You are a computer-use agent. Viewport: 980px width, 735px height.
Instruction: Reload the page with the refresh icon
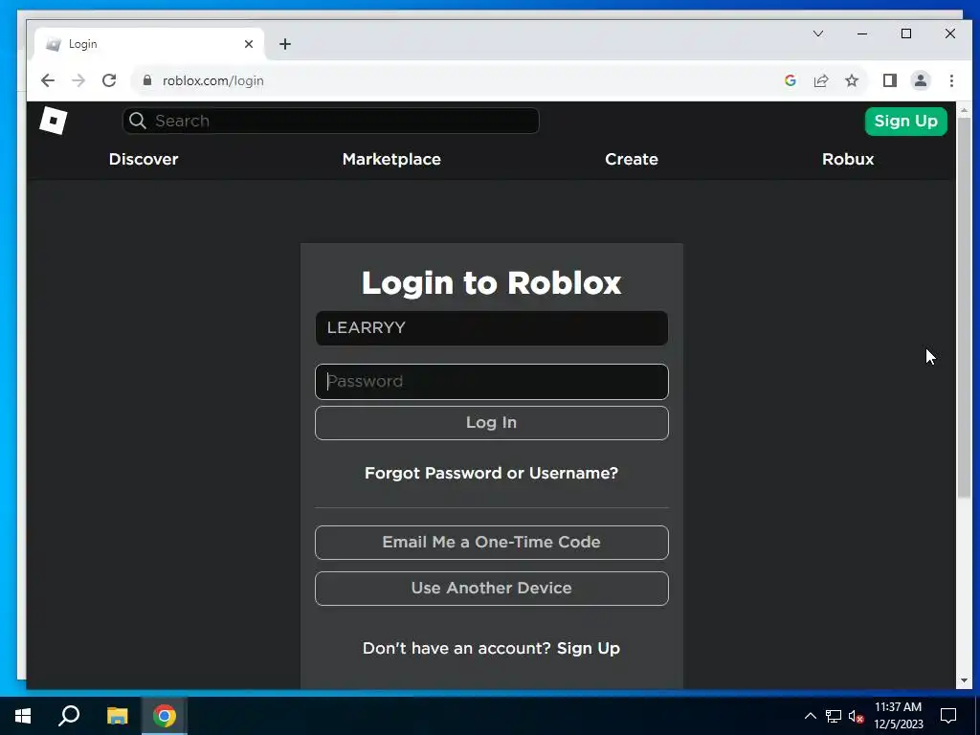[x=109, y=80]
